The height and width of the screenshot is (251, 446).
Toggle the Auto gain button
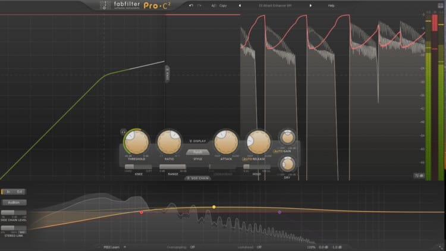click(x=278, y=151)
